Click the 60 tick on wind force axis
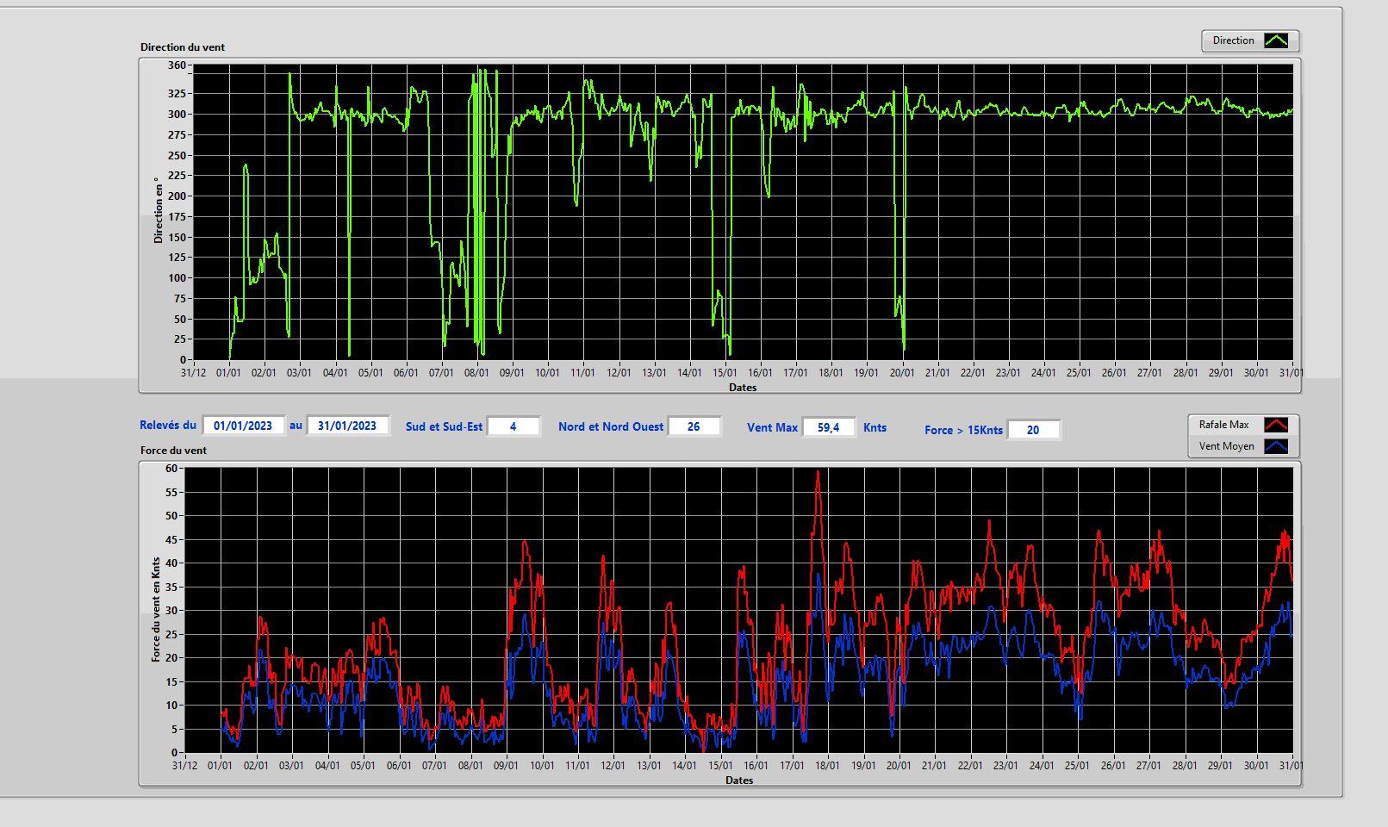1388x827 pixels. point(171,469)
